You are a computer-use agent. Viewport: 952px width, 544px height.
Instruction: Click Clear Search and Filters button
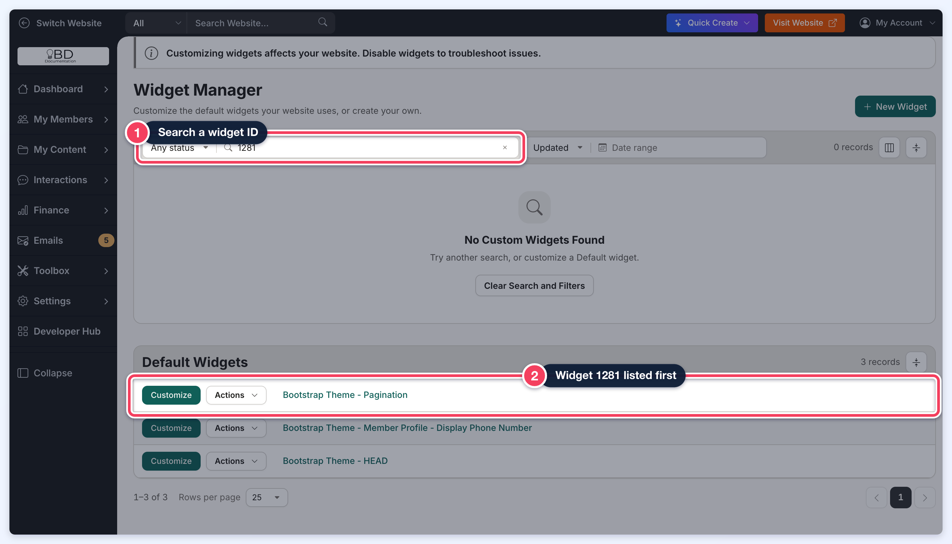pyautogui.click(x=534, y=285)
